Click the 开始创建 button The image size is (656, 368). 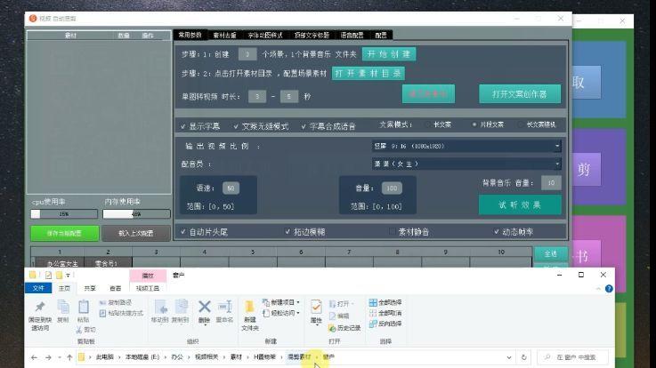click(389, 54)
